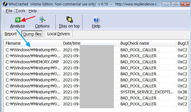Select the SYSTEM_SERVICE_EXCEPTI... bugcheck cell
Image resolution: width=191 pixels, height=112 pixels.
coord(147,92)
